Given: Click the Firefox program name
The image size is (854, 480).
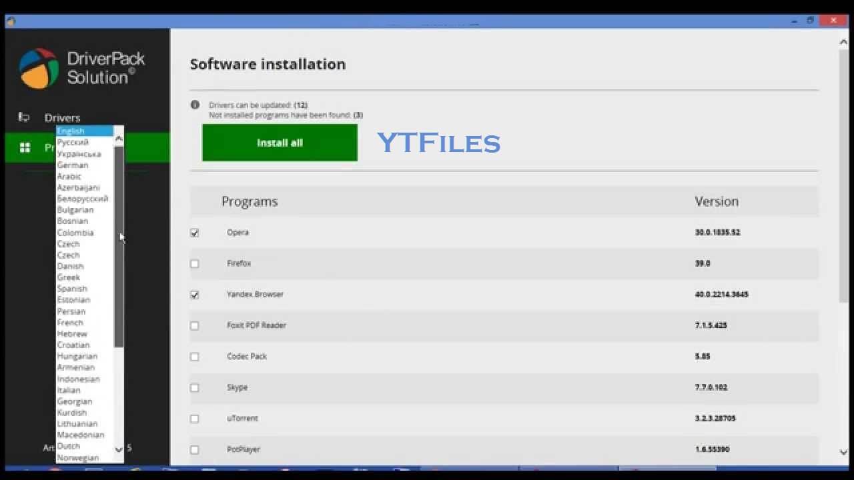Looking at the screenshot, I should click(x=239, y=263).
